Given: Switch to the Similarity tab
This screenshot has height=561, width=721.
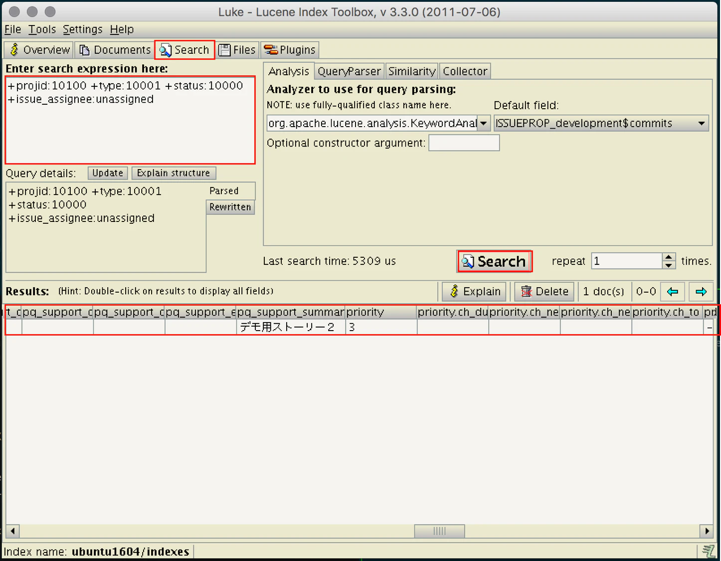Looking at the screenshot, I should (411, 71).
